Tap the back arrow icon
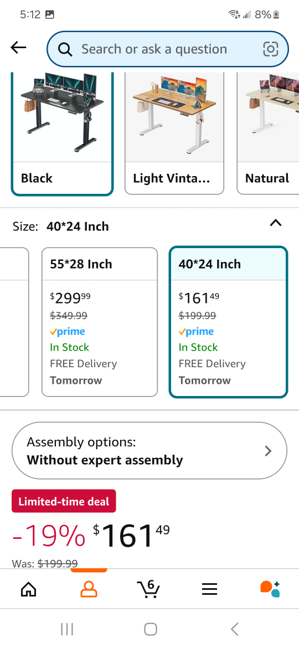 coord(19,48)
